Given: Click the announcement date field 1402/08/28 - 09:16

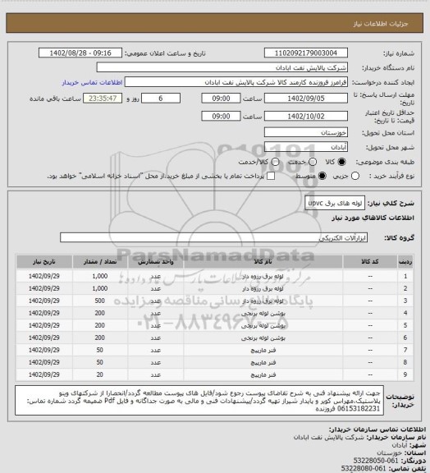Looking at the screenshot, I should (80, 53).
